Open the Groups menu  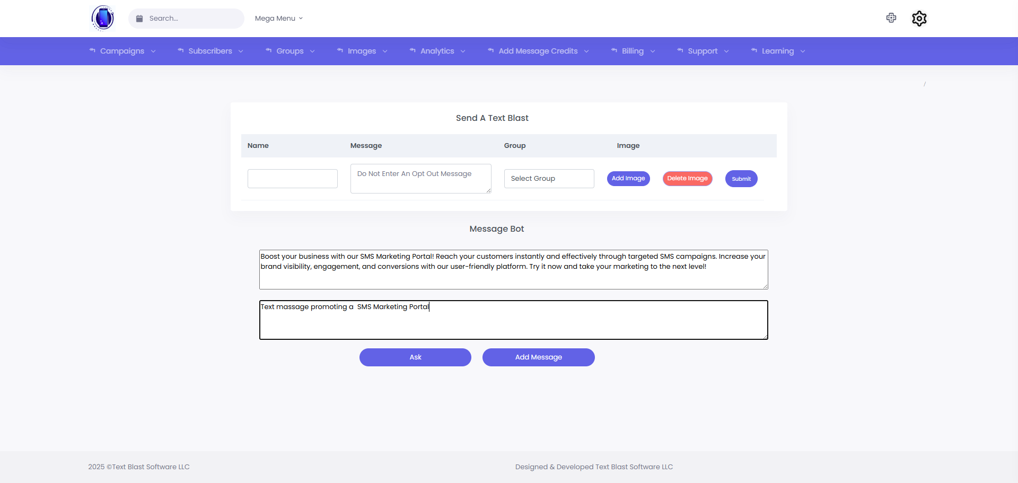coord(290,51)
